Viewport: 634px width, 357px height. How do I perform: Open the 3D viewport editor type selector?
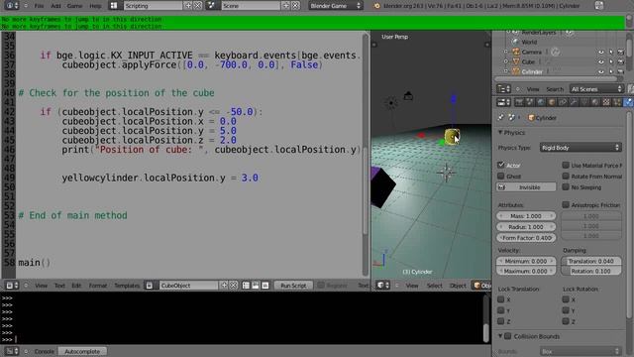pos(383,286)
